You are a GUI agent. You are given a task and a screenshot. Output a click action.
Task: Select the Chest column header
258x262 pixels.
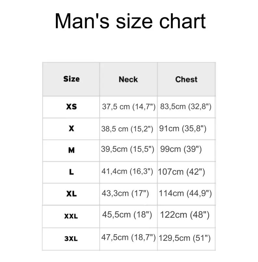tap(186, 79)
